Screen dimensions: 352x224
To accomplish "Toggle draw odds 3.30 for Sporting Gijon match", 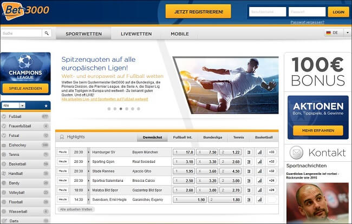I will [x=207, y=162].
